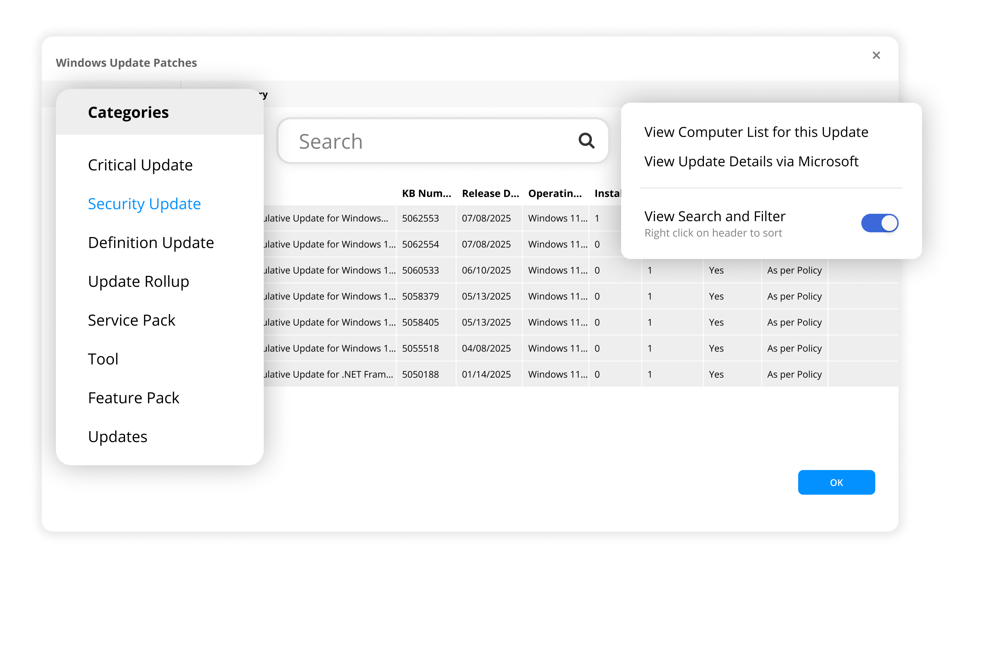This screenshot has height=658, width=987.
Task: Select View Computer List for this Update
Action: click(x=756, y=132)
